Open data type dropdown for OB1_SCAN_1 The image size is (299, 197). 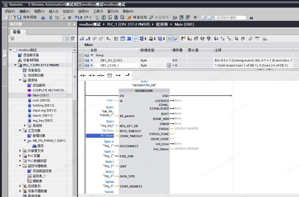(169, 65)
